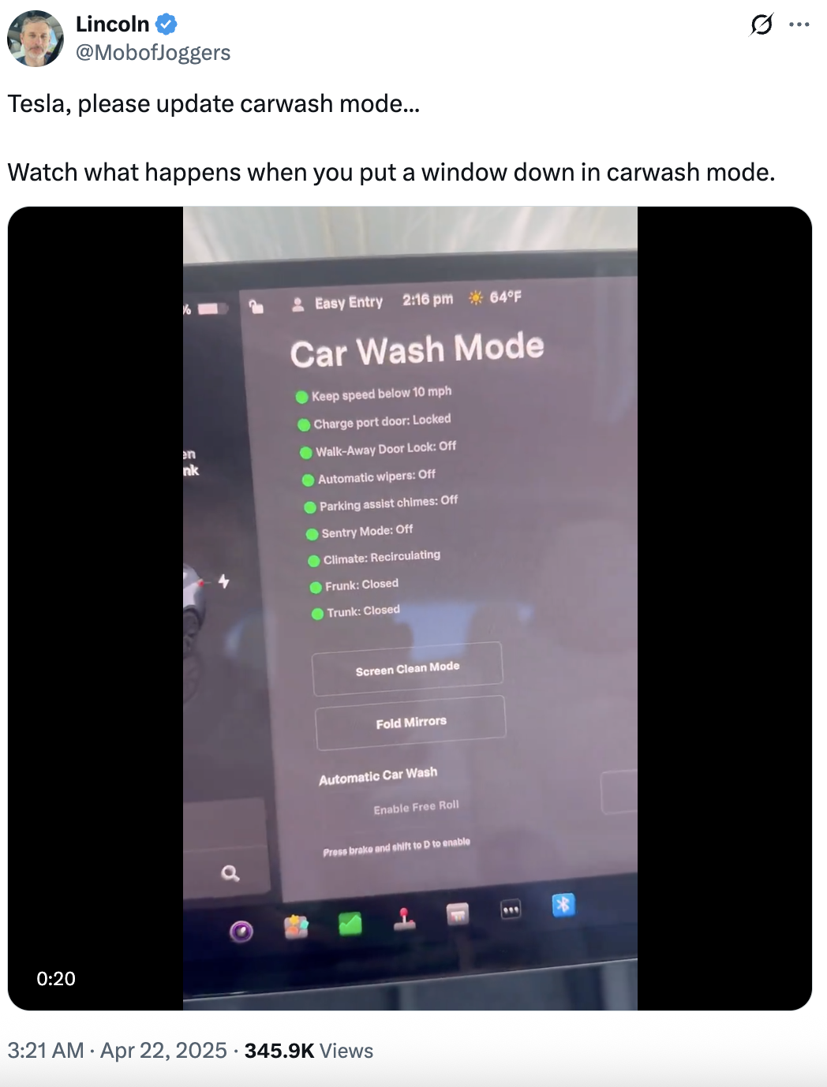
Task: Click the purple camera icon in the dock
Action: coord(241,932)
